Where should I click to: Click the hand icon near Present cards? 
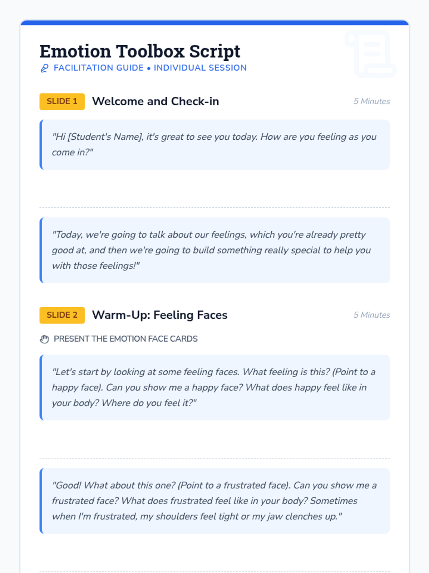44,339
